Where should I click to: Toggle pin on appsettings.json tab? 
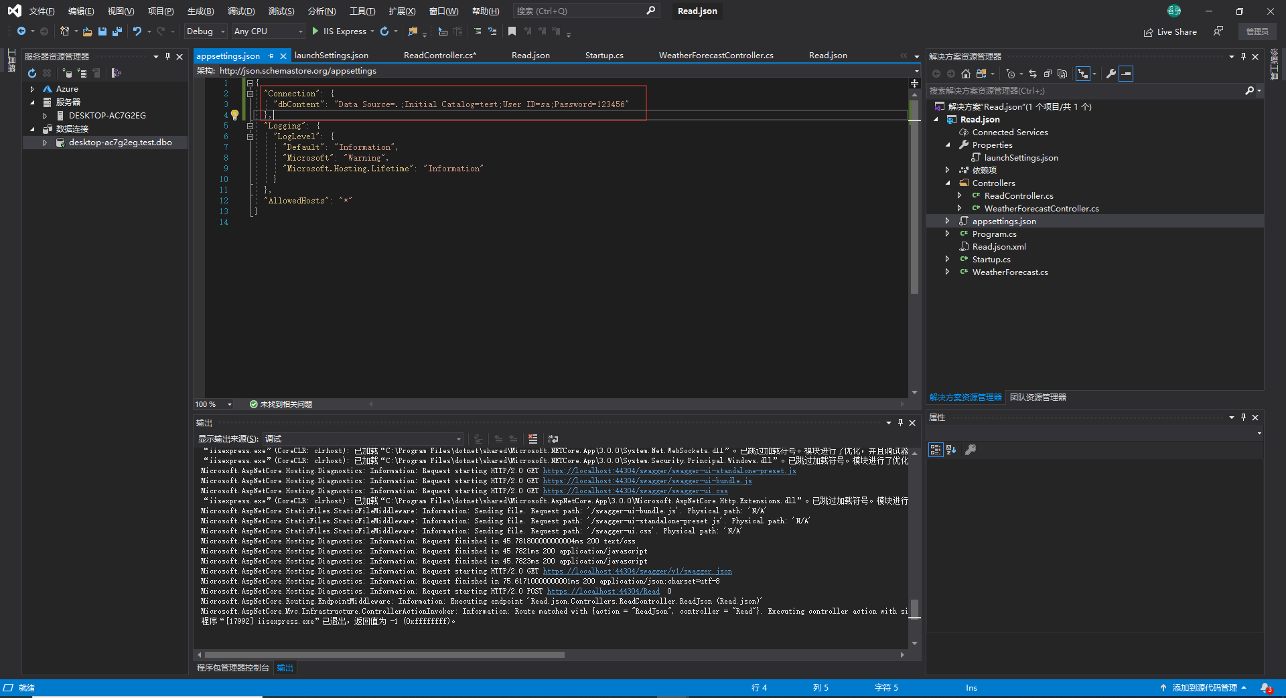click(x=271, y=56)
